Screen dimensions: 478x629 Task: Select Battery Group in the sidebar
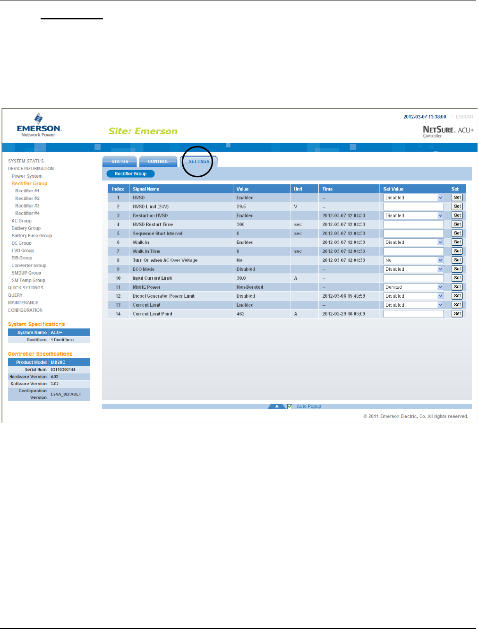point(26,228)
